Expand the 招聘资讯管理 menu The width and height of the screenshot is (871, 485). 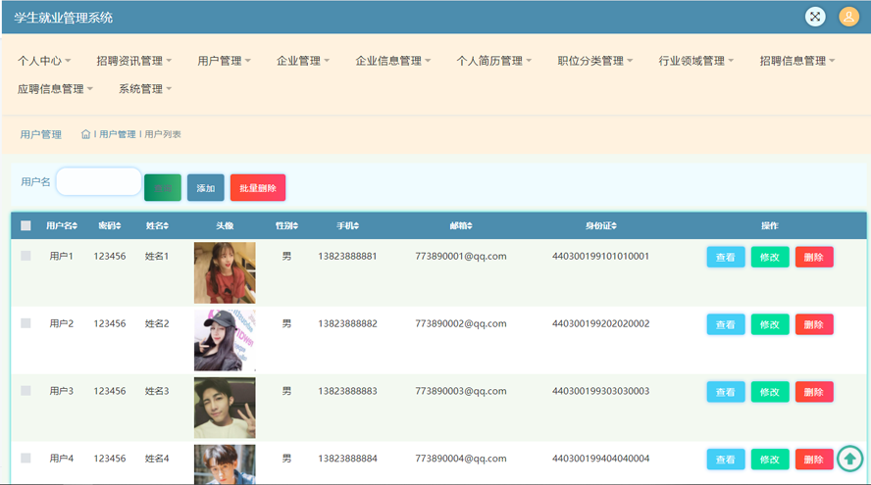(x=133, y=61)
